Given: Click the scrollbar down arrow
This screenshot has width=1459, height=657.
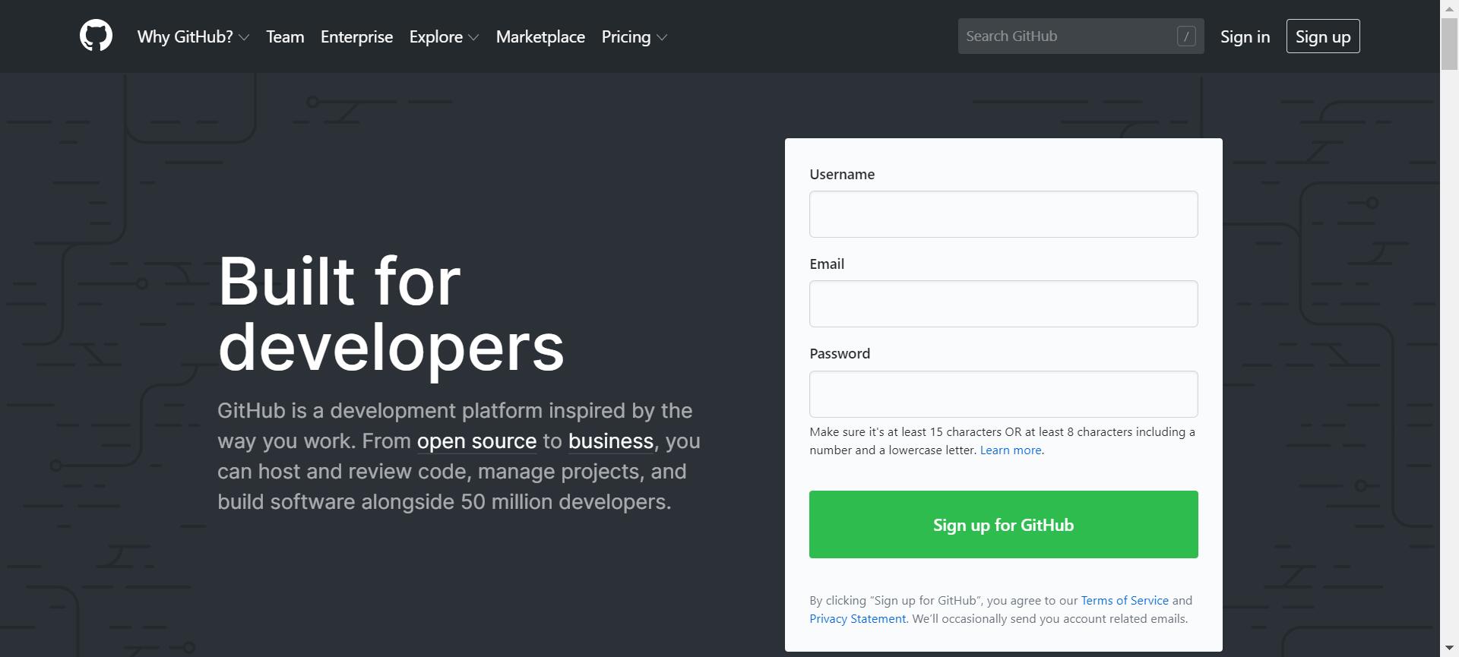Looking at the screenshot, I should (x=1449, y=649).
